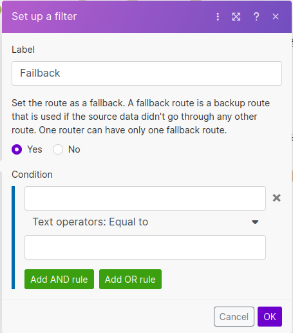Screen dimensions: 293x333
Task: Open the Text operators: Equal to dropdown
Action: [x=145, y=222]
